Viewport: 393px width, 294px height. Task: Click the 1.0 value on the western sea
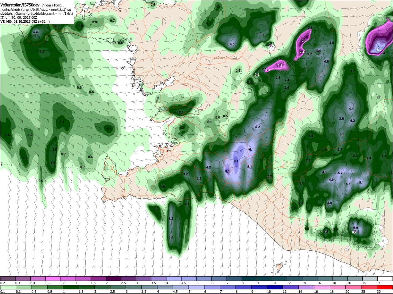point(30,135)
